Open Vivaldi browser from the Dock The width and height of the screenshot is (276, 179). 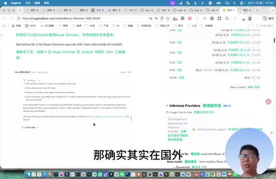196,175
